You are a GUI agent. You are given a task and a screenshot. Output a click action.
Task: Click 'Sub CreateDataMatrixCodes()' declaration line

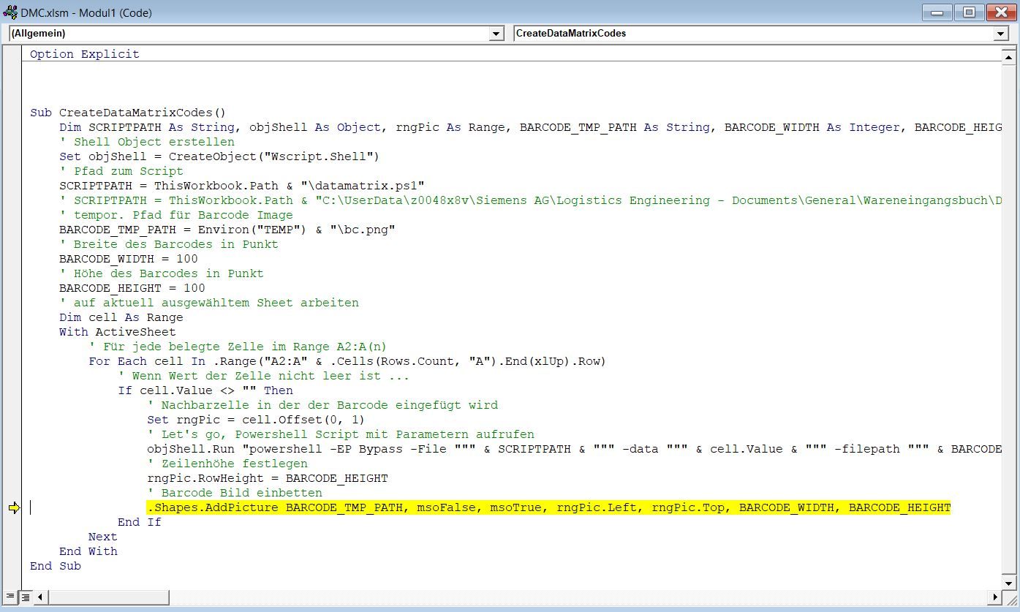[128, 113]
